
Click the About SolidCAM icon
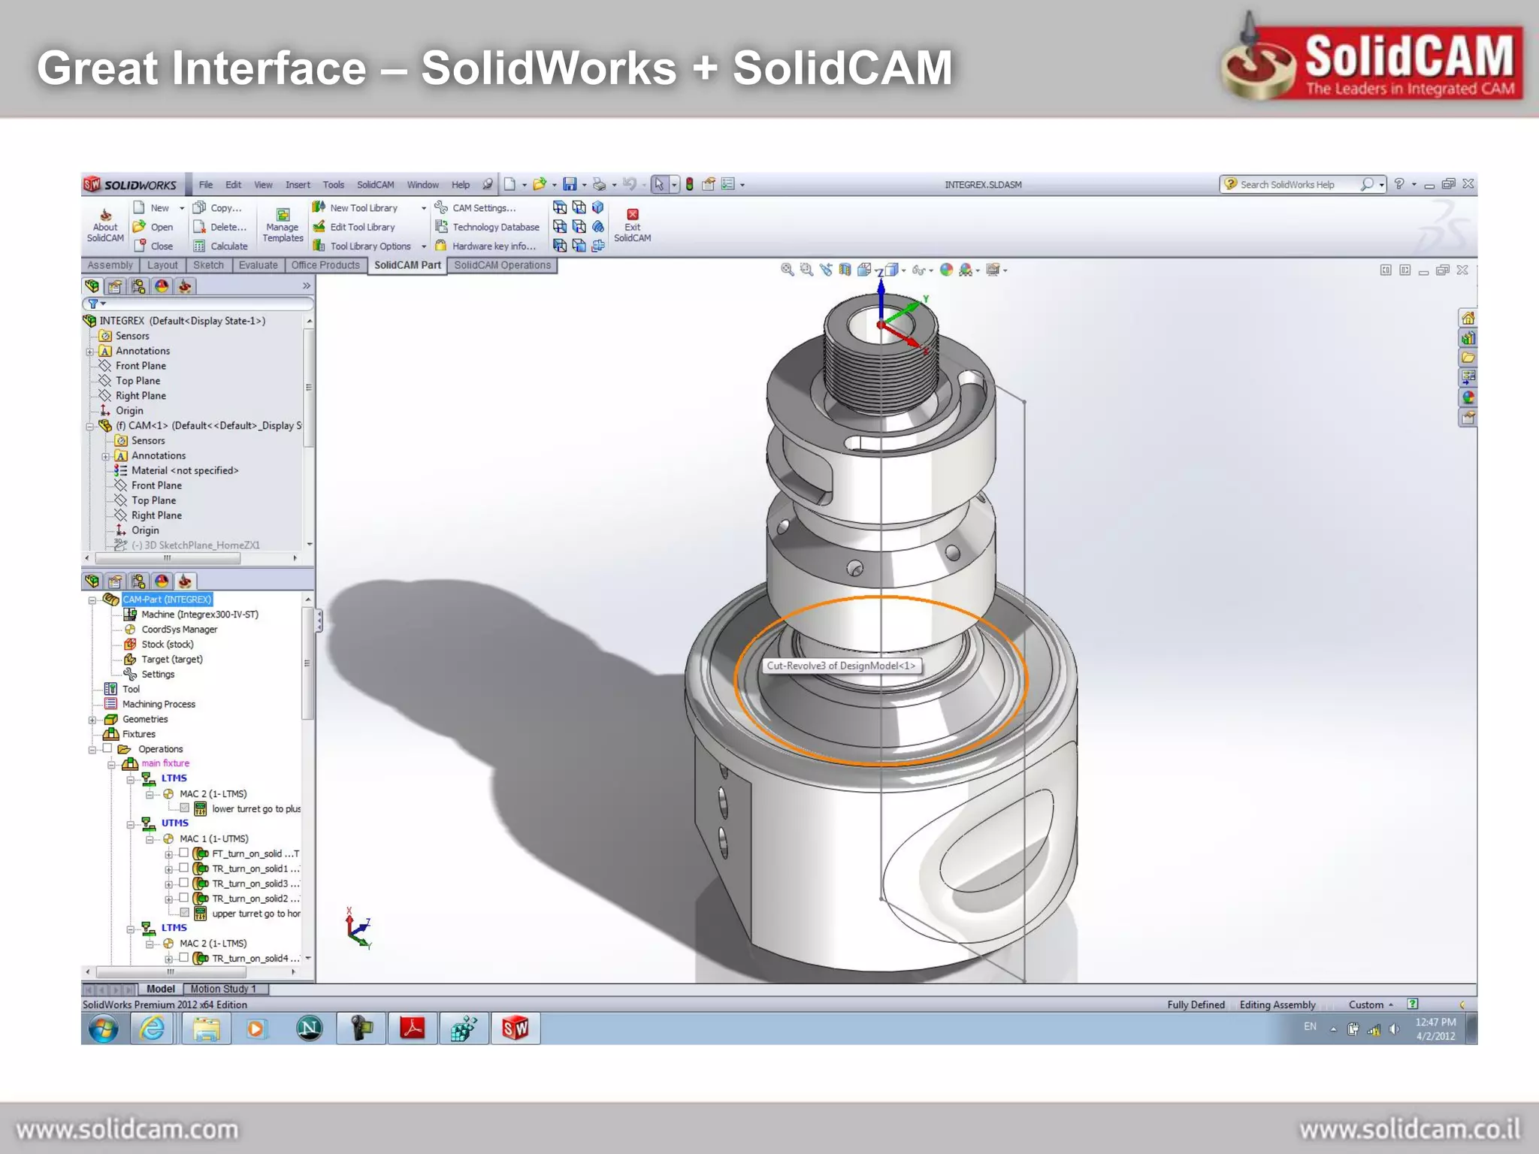tap(105, 225)
